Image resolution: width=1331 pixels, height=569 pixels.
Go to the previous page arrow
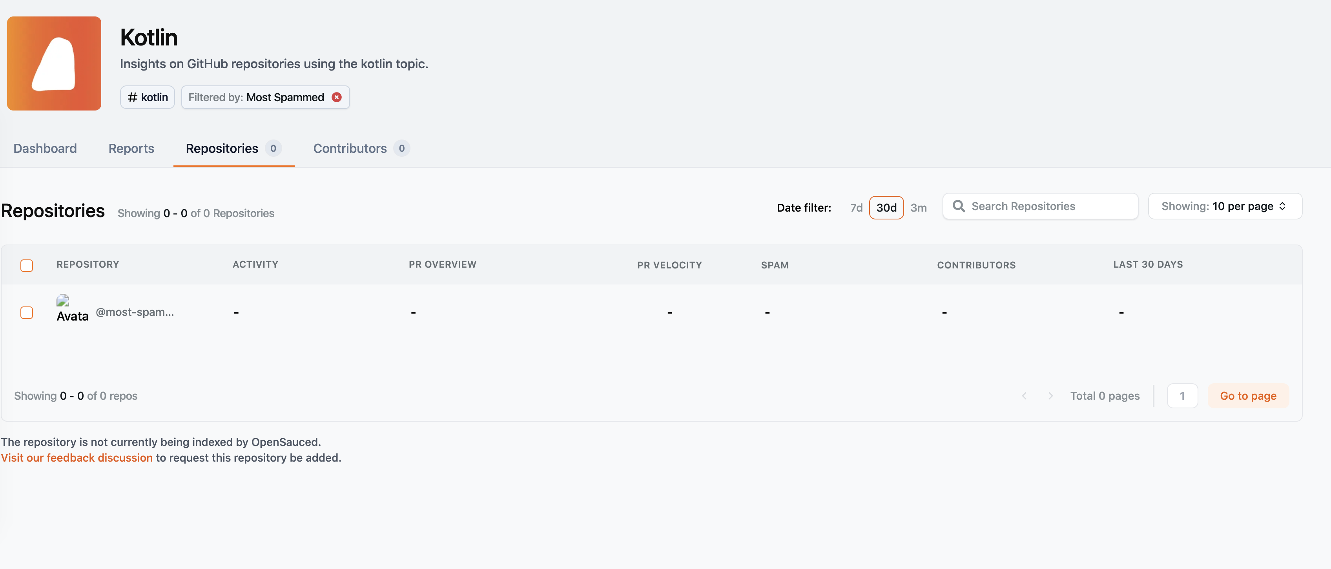[x=1025, y=396]
